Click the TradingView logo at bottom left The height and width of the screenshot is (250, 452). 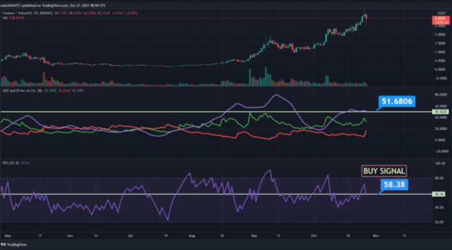click(x=14, y=245)
